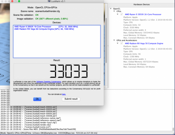Image resolution: width=175 pixels, height=135 pixels.
Task: Toggle the AMD Ryzen 9 3950X checkbox
Action: click(122, 14)
